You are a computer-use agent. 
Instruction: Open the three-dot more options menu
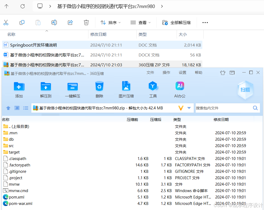tap(205, 22)
